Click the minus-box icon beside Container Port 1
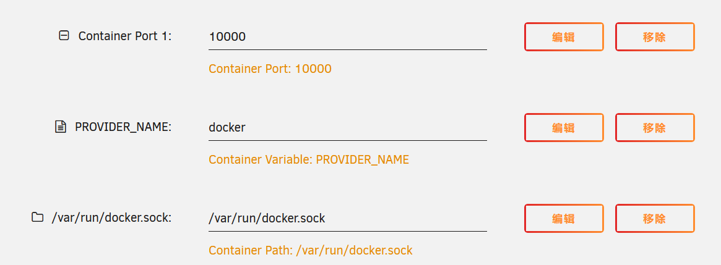Screen dimensions: 721x265 click(x=64, y=35)
